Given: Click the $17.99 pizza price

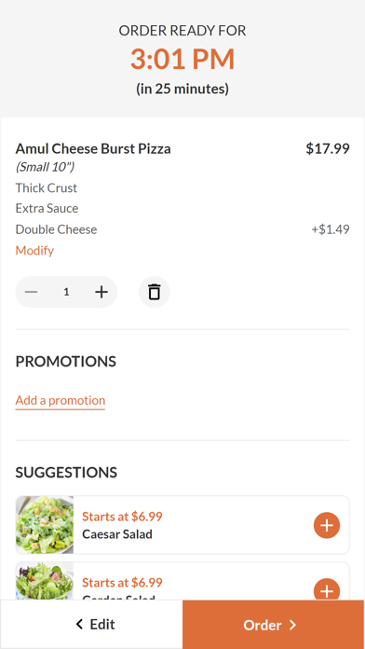Looking at the screenshot, I should coord(328,148).
